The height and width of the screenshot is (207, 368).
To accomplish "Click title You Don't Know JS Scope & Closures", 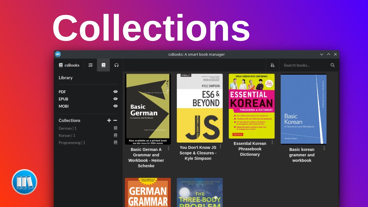I will click(198, 153).
